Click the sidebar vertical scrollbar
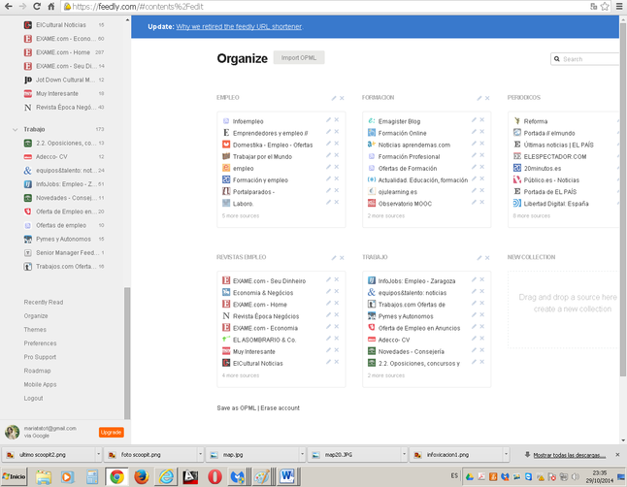Screen dimensions: 627x487 (x=127, y=353)
